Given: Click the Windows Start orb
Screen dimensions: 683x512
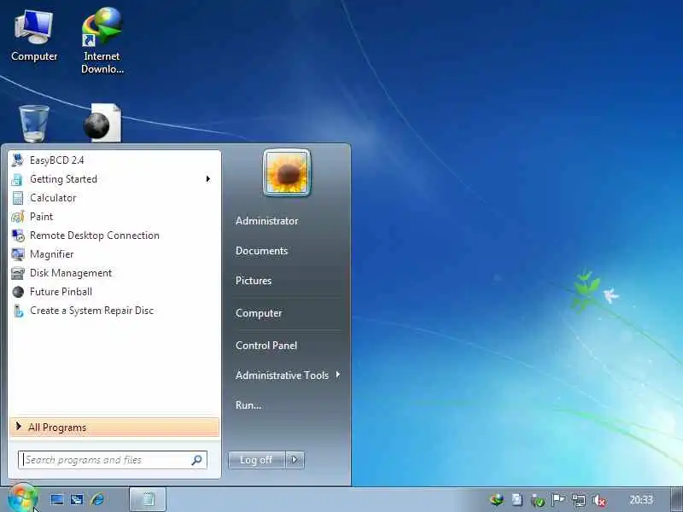Looking at the screenshot, I should pyautogui.click(x=22, y=498).
